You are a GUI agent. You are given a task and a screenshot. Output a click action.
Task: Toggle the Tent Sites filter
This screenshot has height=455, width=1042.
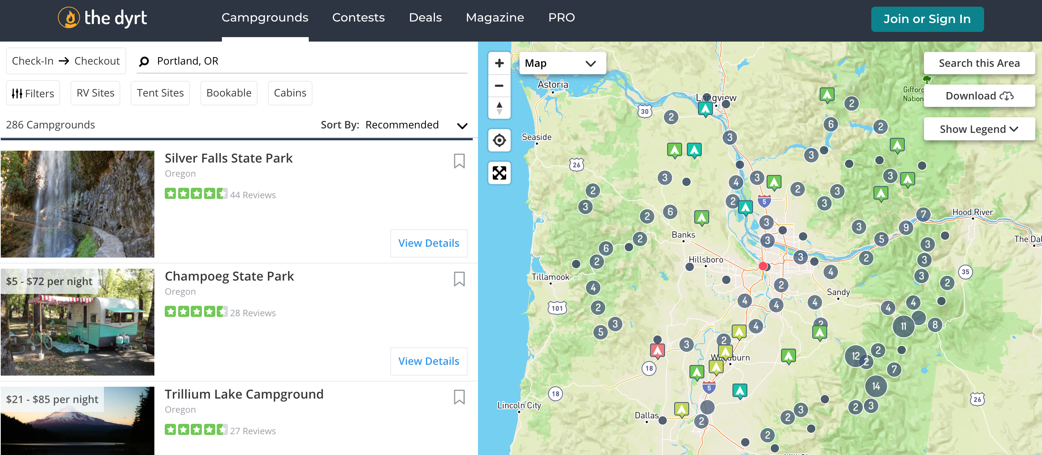tap(160, 93)
